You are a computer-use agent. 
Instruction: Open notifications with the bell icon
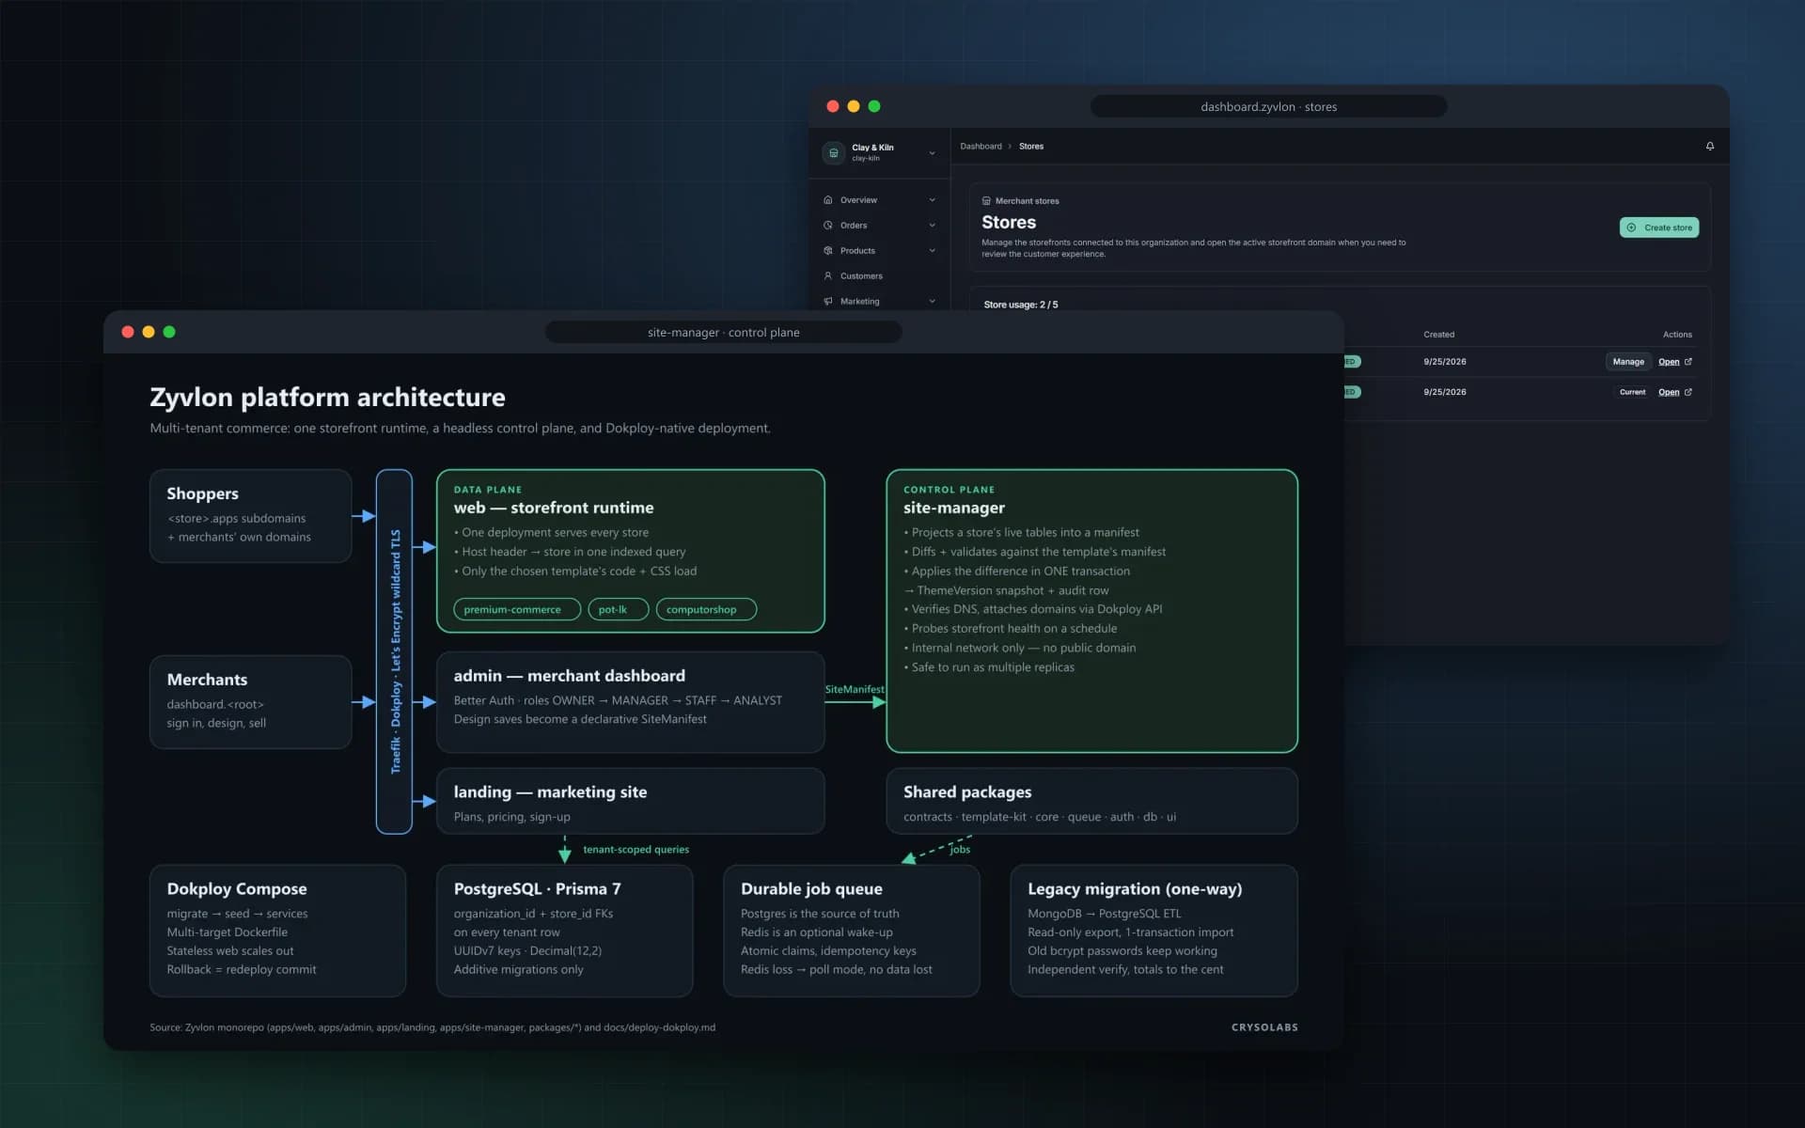[x=1710, y=147]
